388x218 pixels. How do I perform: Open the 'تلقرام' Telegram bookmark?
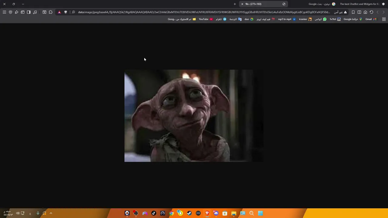point(221,19)
